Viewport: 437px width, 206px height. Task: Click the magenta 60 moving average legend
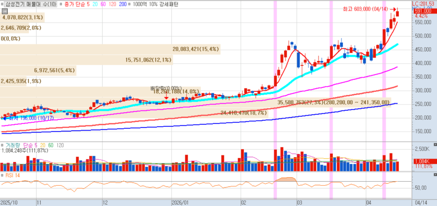pyautogui.click(x=102, y=4)
